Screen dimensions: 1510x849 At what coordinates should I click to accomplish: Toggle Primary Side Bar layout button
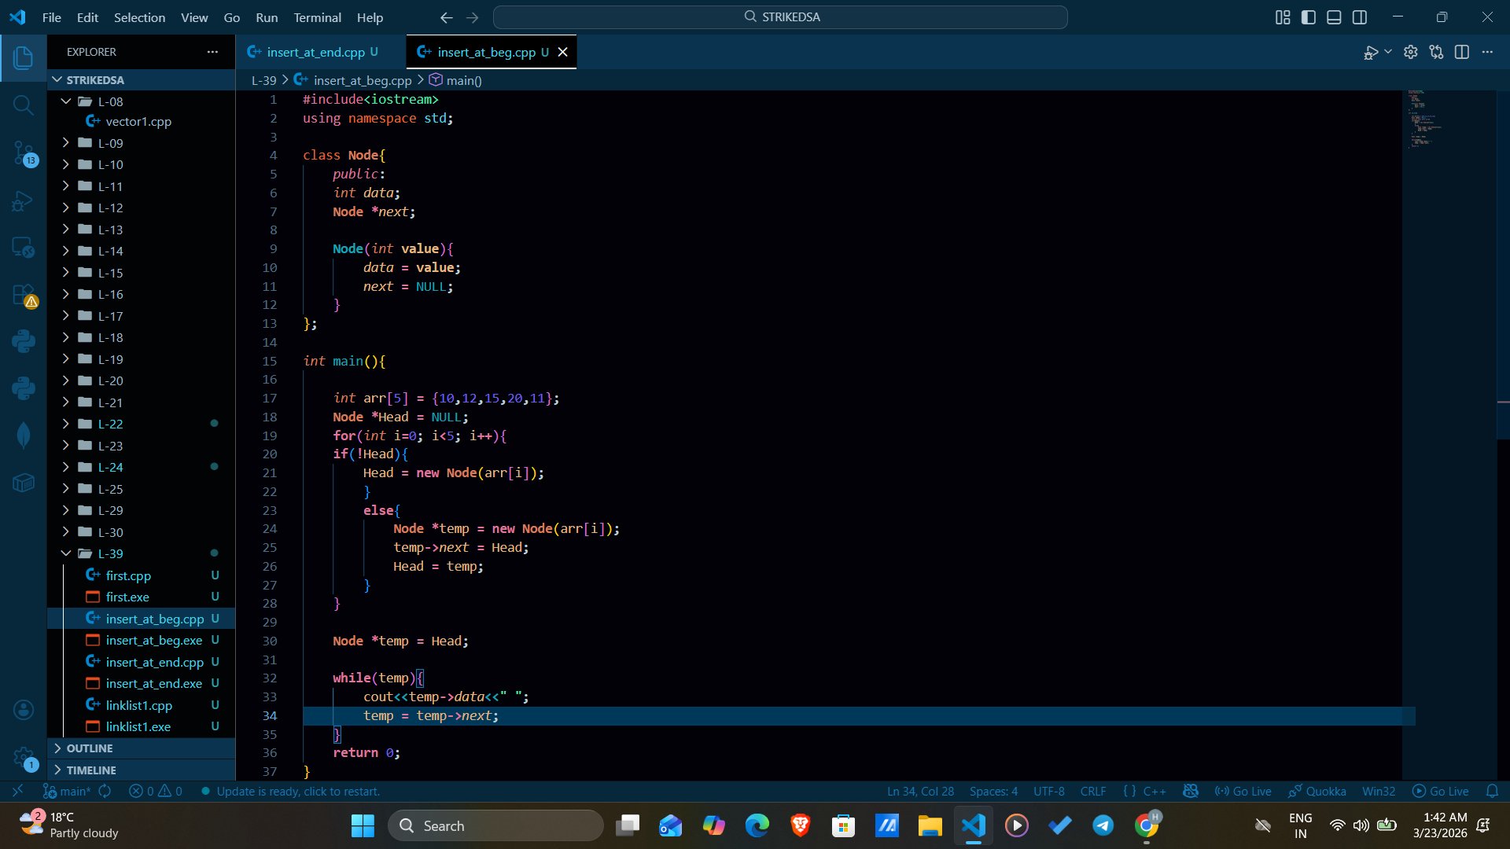coord(1309,17)
